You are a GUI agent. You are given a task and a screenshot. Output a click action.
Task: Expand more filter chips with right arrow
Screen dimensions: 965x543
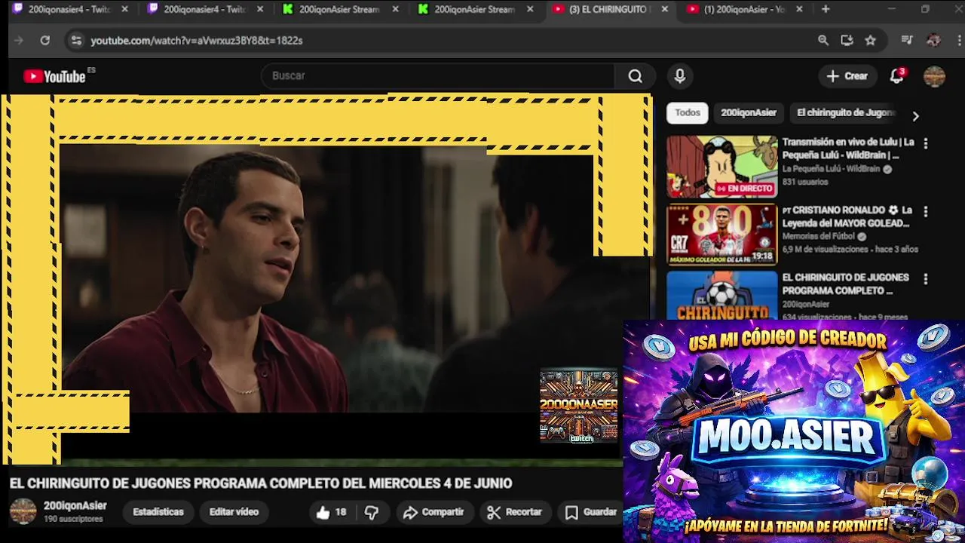pos(915,116)
